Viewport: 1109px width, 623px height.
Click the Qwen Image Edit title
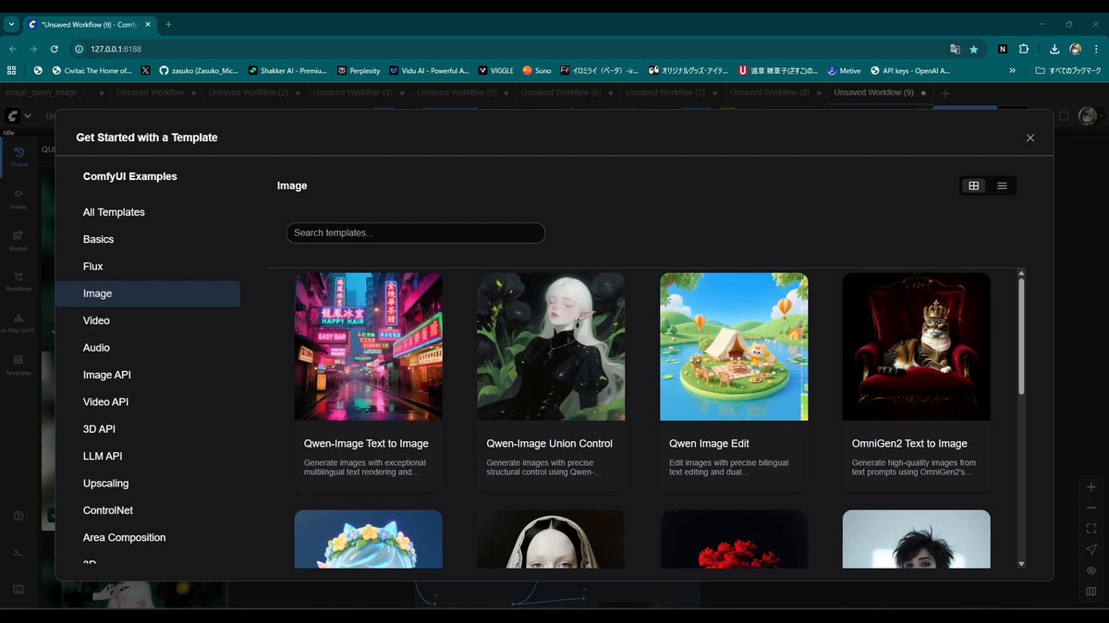coord(708,444)
